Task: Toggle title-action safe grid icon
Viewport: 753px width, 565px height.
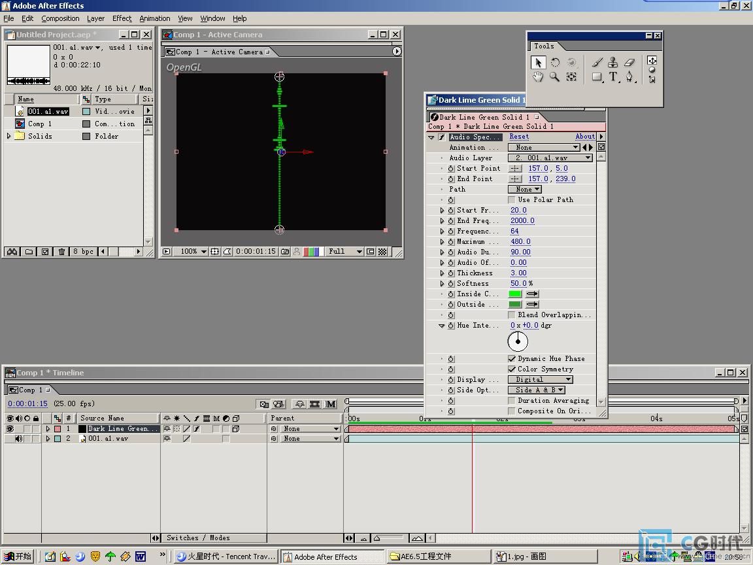Action: [x=214, y=251]
